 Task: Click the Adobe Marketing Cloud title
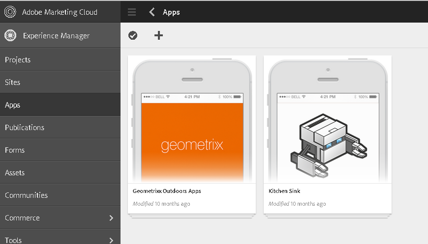(60, 12)
